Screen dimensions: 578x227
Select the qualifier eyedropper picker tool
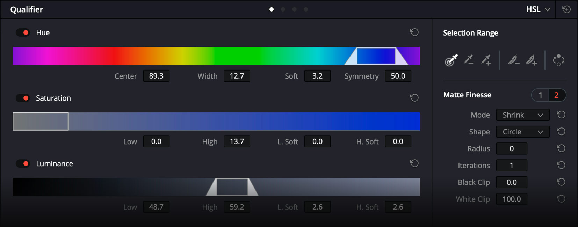click(x=451, y=60)
